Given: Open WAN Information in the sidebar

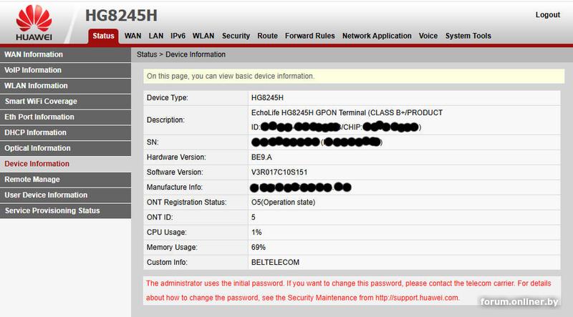Looking at the screenshot, I should tap(65, 54).
